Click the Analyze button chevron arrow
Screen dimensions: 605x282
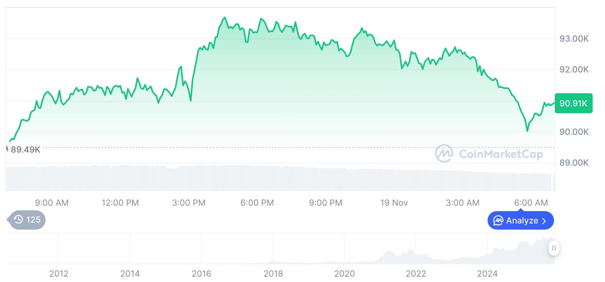[x=544, y=221]
